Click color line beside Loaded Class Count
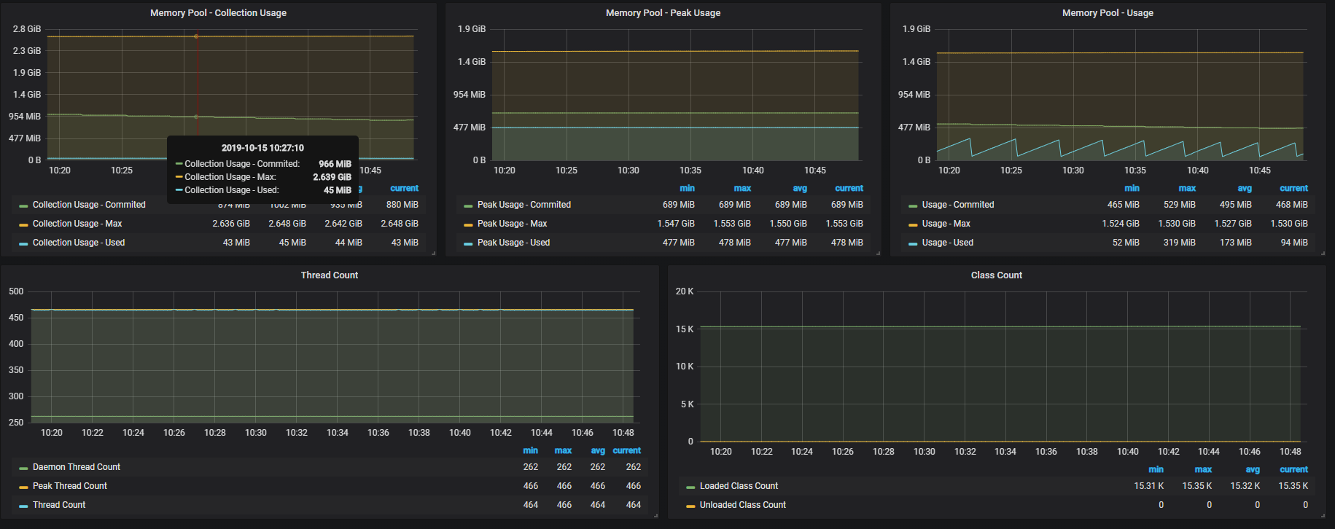This screenshot has height=529, width=1335. (x=690, y=487)
